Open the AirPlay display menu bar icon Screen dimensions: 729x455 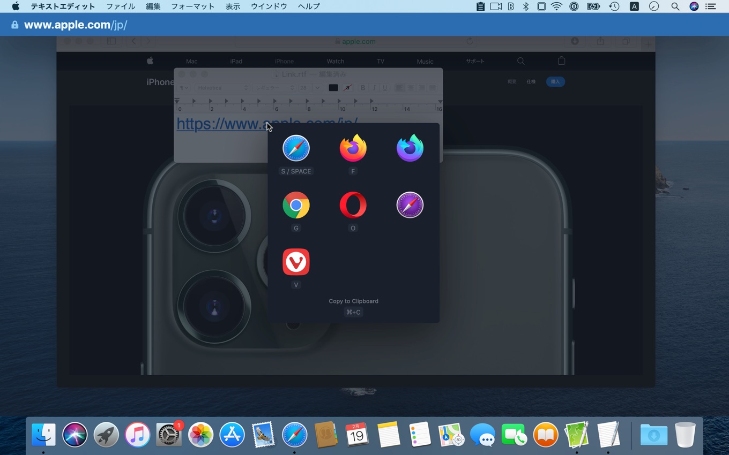tap(541, 6)
